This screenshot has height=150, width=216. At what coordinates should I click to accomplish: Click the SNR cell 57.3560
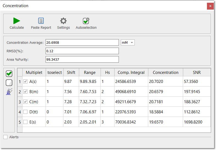click(197, 82)
